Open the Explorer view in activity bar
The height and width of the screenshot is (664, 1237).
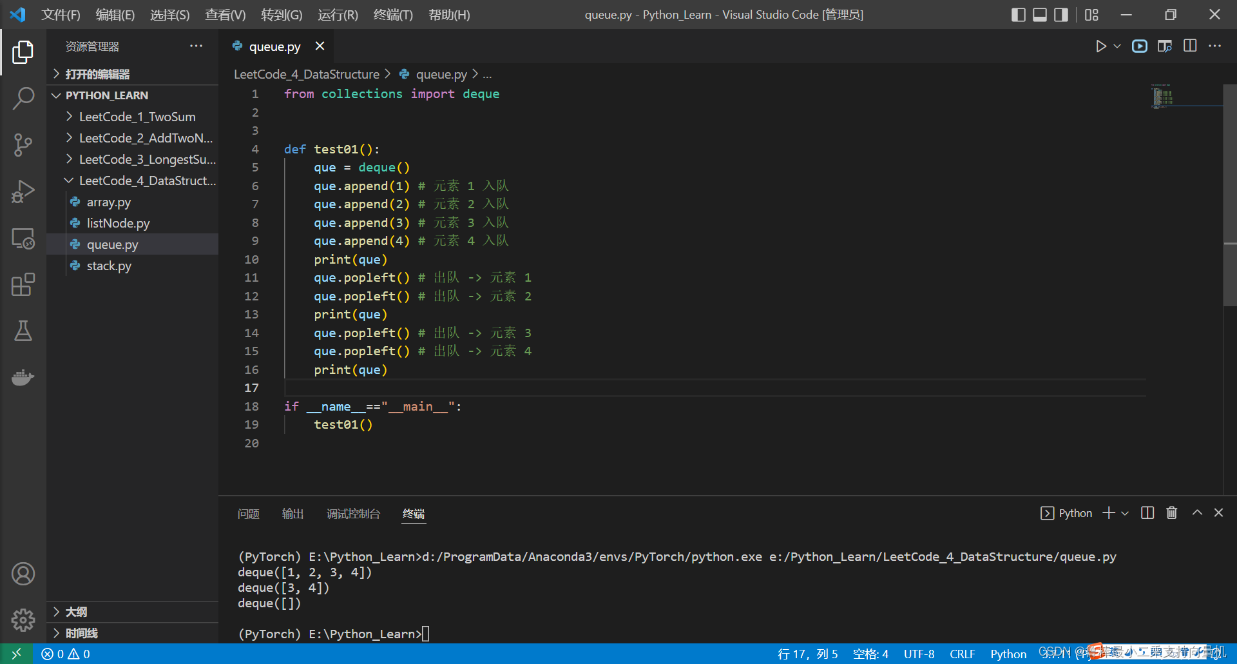(23, 52)
